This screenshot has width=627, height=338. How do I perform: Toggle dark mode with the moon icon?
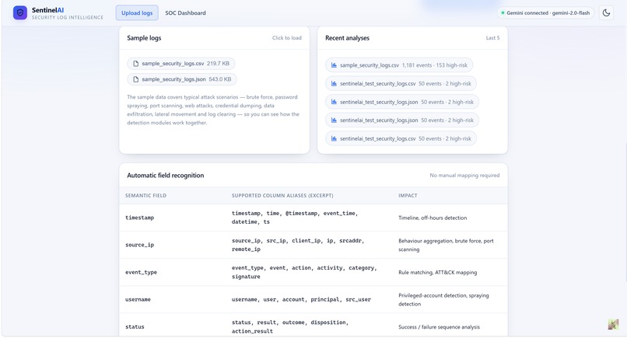pos(606,12)
